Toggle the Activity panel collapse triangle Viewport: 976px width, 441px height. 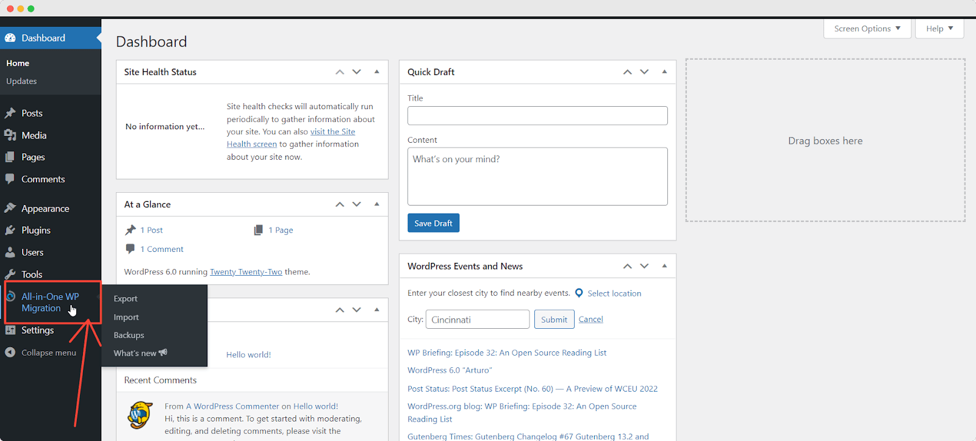click(377, 310)
